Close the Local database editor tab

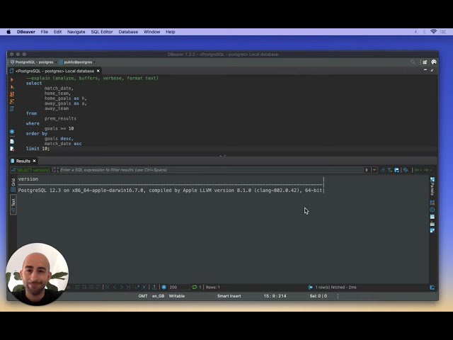click(x=98, y=71)
